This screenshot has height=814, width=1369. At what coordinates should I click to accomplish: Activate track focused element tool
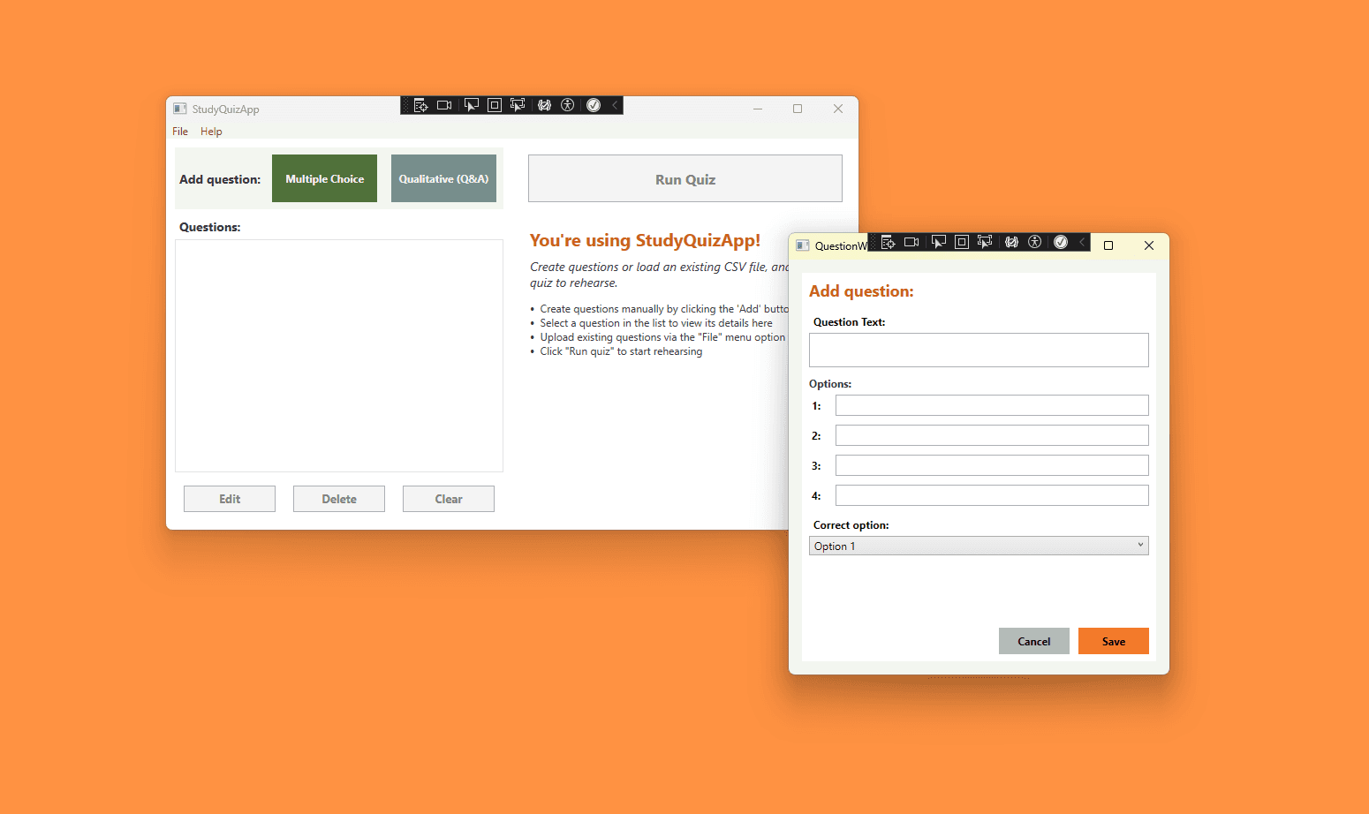point(518,104)
